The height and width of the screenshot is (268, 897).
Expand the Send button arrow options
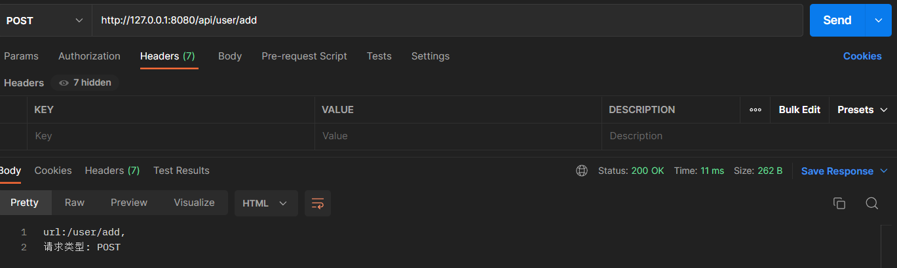[879, 20]
